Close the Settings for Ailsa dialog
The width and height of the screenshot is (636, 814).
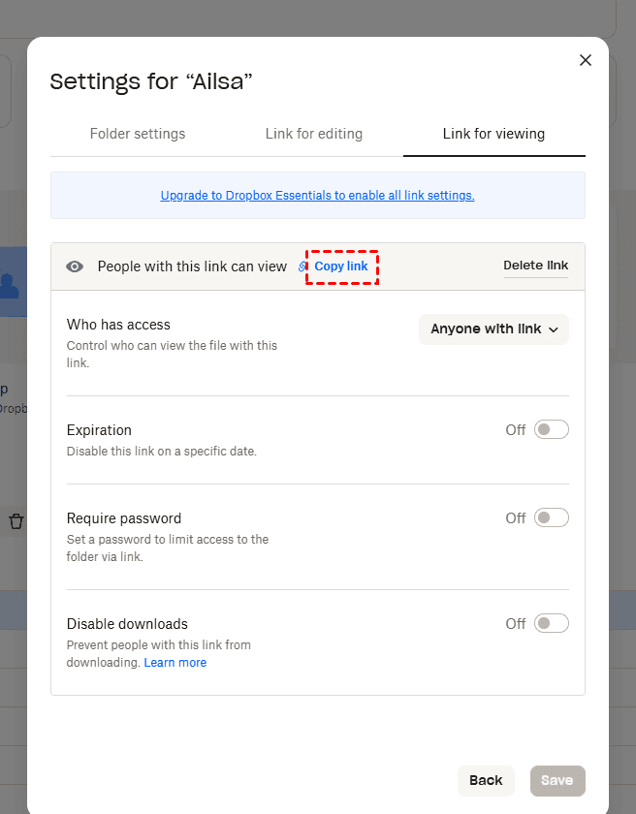coord(585,60)
